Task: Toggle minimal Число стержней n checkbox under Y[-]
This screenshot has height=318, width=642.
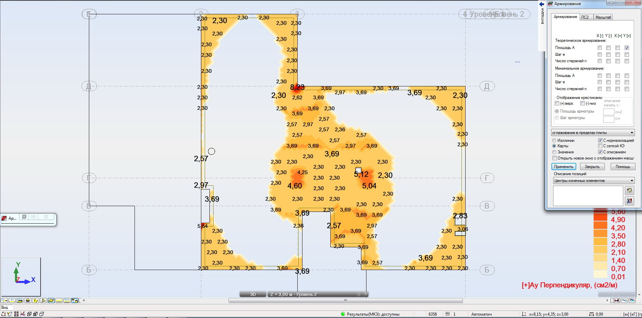Action: point(608,89)
